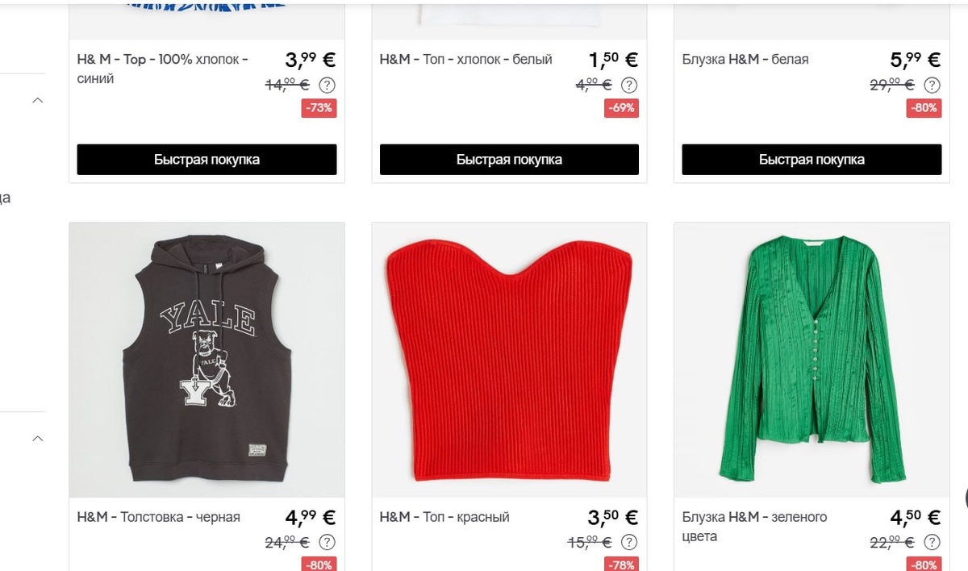Viewport: 968px width, 571px height.
Task: Open 'Блузка H&M - зеленого цвета' link
Action: pyautogui.click(x=754, y=527)
